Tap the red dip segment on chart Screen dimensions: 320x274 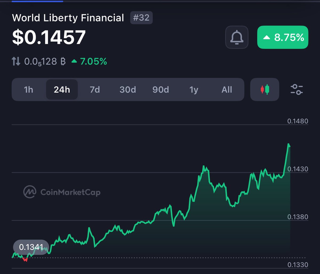coord(25,259)
